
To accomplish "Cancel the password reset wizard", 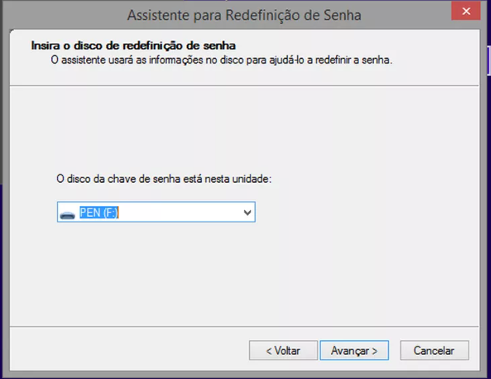I will 434,350.
